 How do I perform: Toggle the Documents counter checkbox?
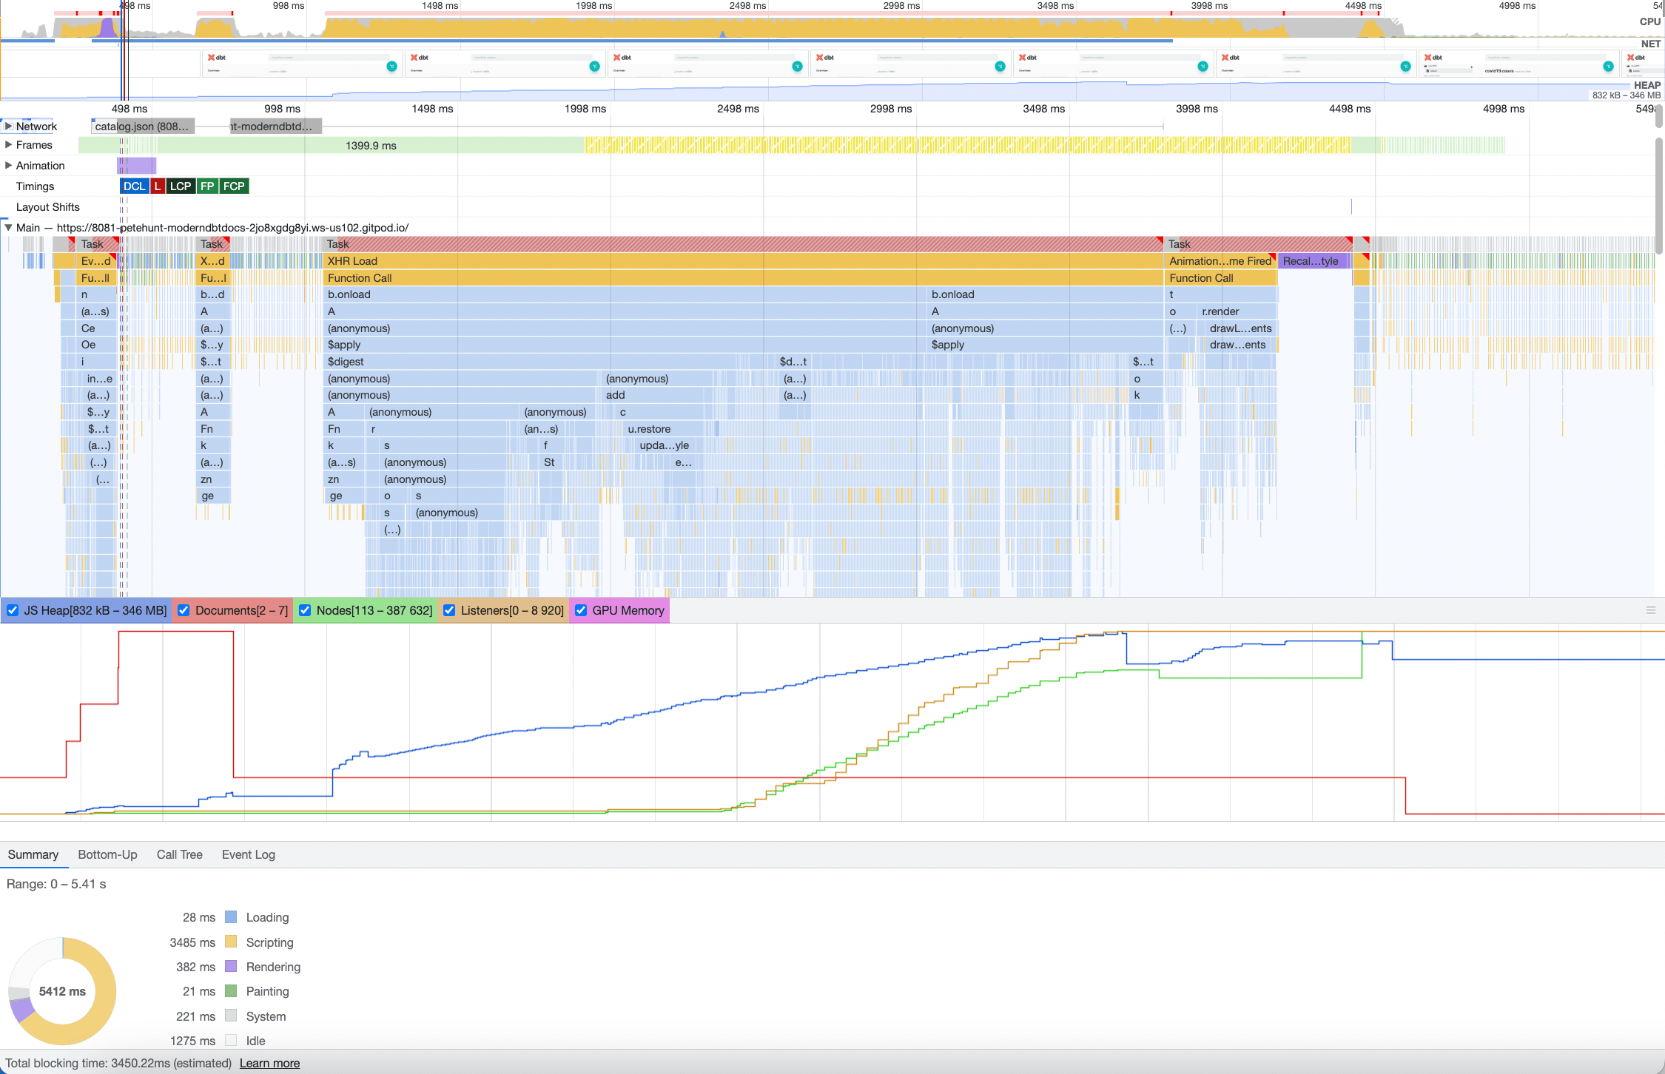coord(184,610)
